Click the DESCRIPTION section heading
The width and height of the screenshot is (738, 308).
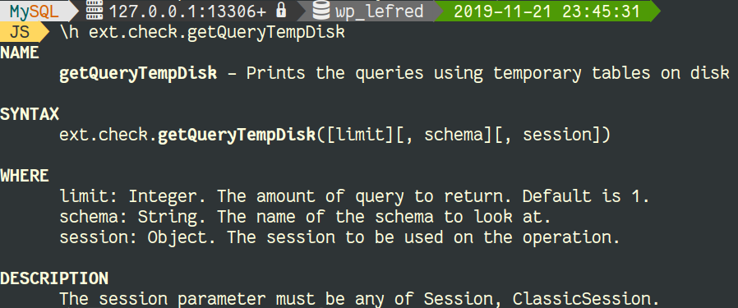54,278
